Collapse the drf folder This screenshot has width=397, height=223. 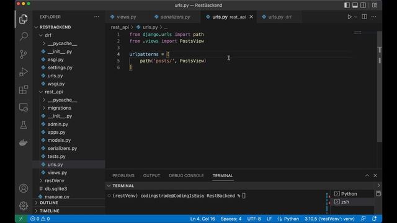(x=41, y=35)
